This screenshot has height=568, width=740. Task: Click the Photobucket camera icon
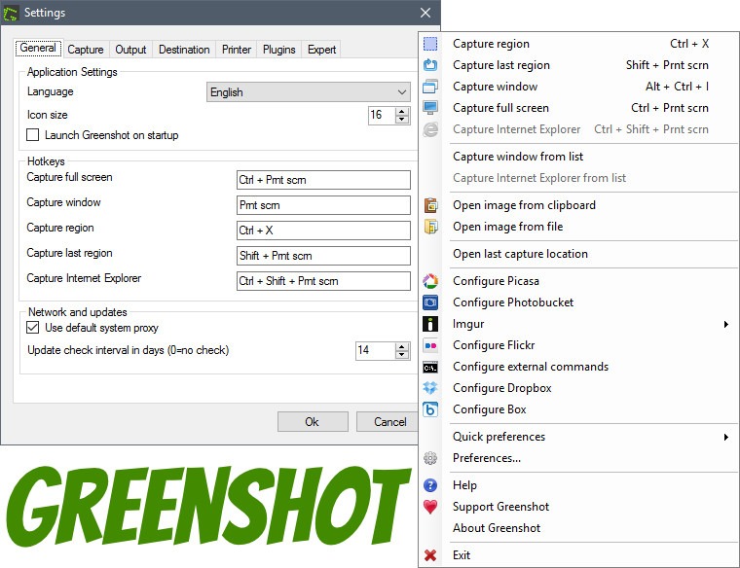tap(430, 302)
